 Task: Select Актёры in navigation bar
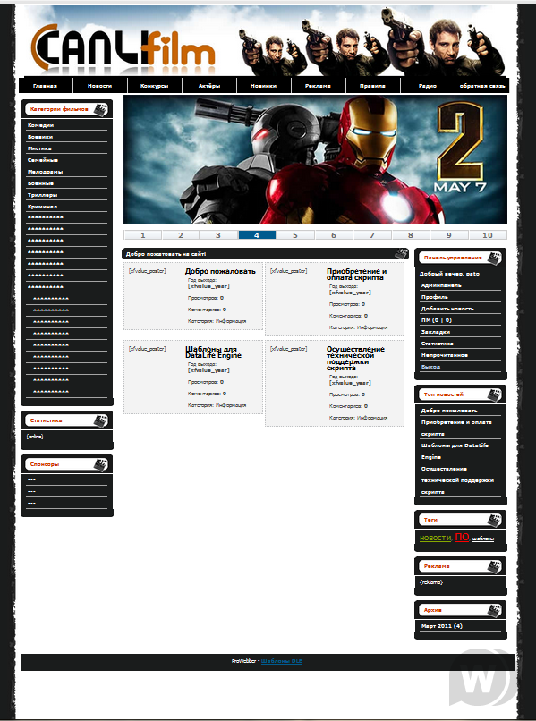click(209, 86)
